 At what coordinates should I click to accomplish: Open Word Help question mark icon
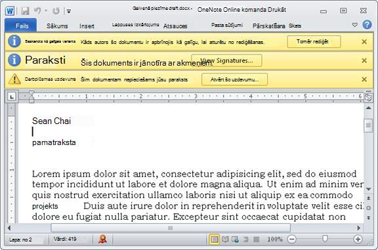pyautogui.click(x=367, y=24)
